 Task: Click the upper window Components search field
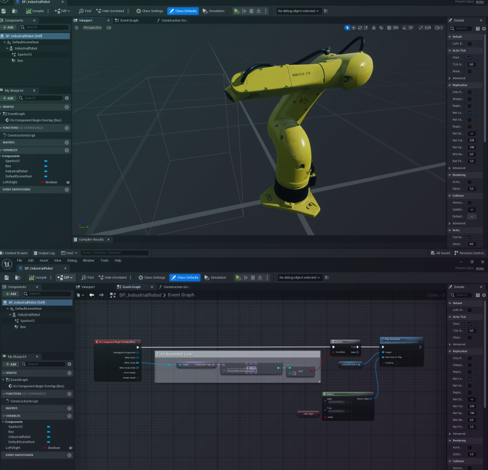pyautogui.click(x=44, y=27)
